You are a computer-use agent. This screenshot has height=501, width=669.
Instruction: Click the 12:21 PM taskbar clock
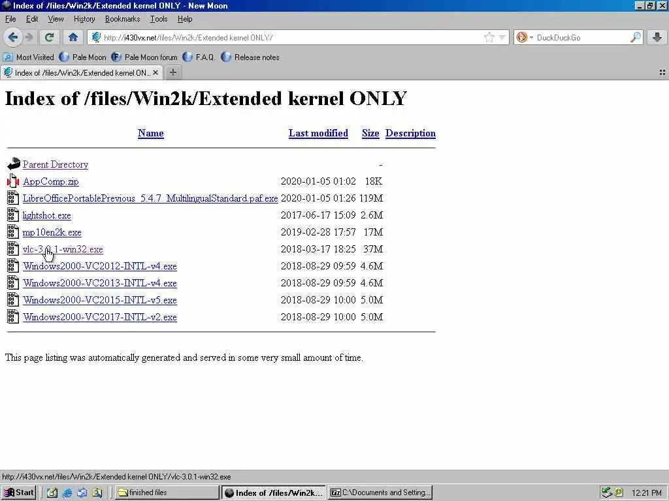coord(646,493)
